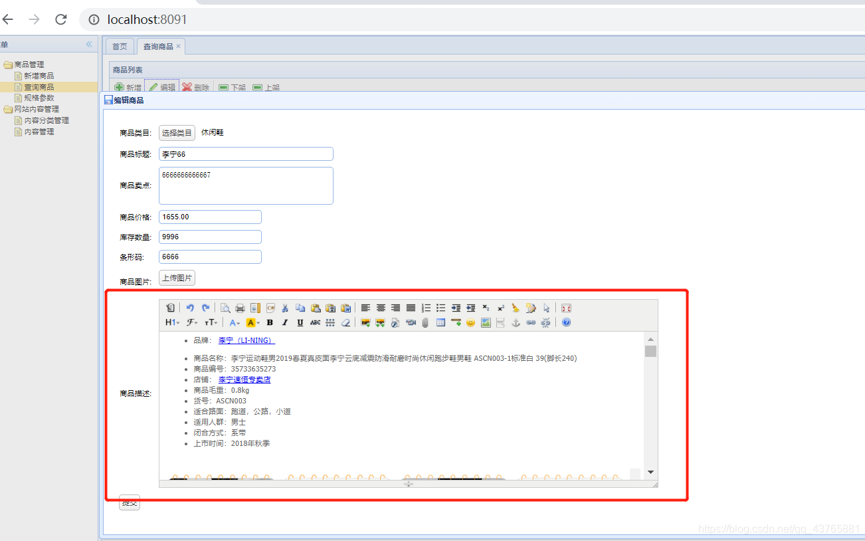Open the font size dropdown
Viewport: 865px width, 541px height.
210,322
